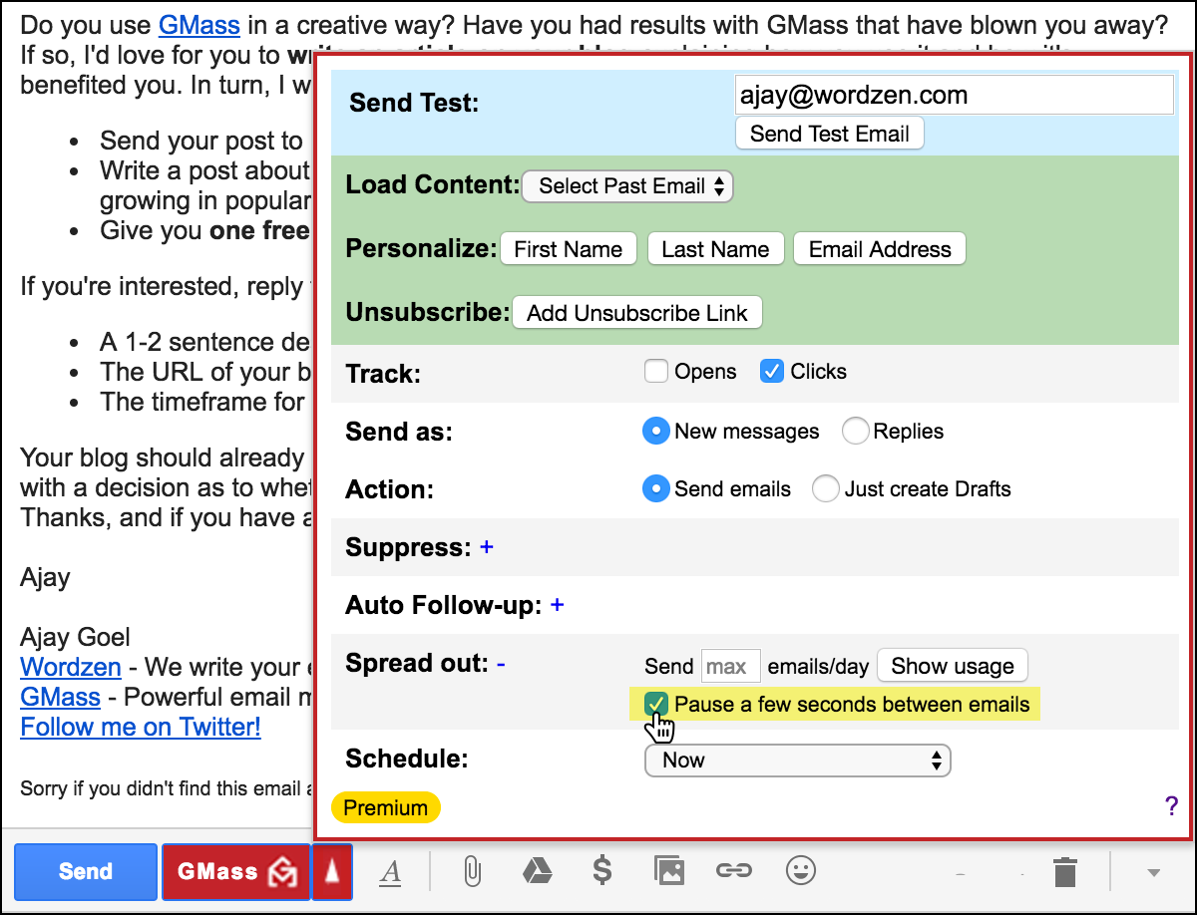
Task: Discard draft with the trash icon
Action: (x=1065, y=872)
